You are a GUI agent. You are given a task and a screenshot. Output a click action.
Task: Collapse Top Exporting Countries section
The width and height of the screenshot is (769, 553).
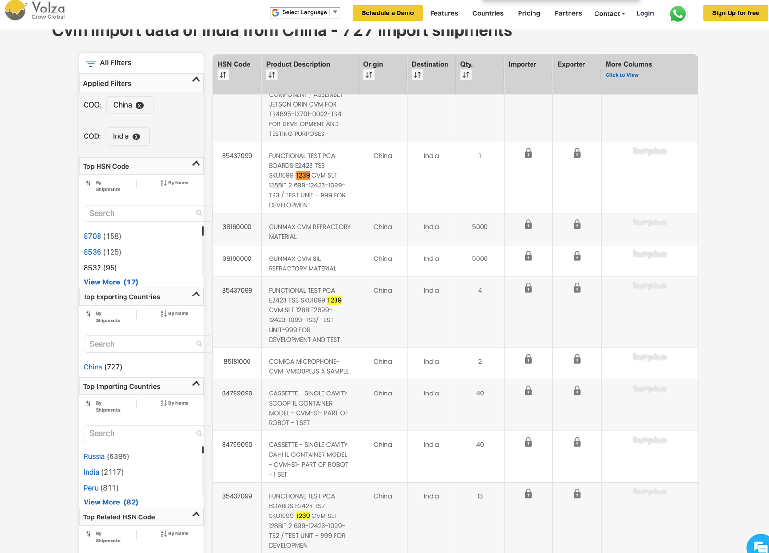(196, 294)
